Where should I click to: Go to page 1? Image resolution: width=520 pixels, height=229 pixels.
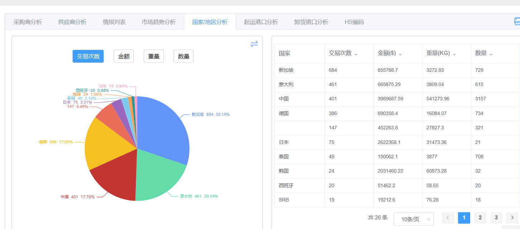(464, 218)
